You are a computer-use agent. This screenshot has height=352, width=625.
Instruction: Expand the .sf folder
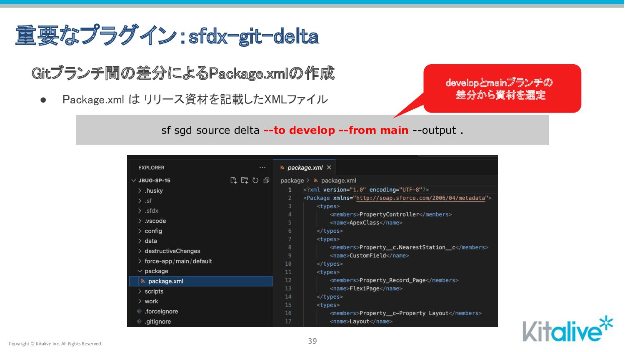click(x=140, y=201)
